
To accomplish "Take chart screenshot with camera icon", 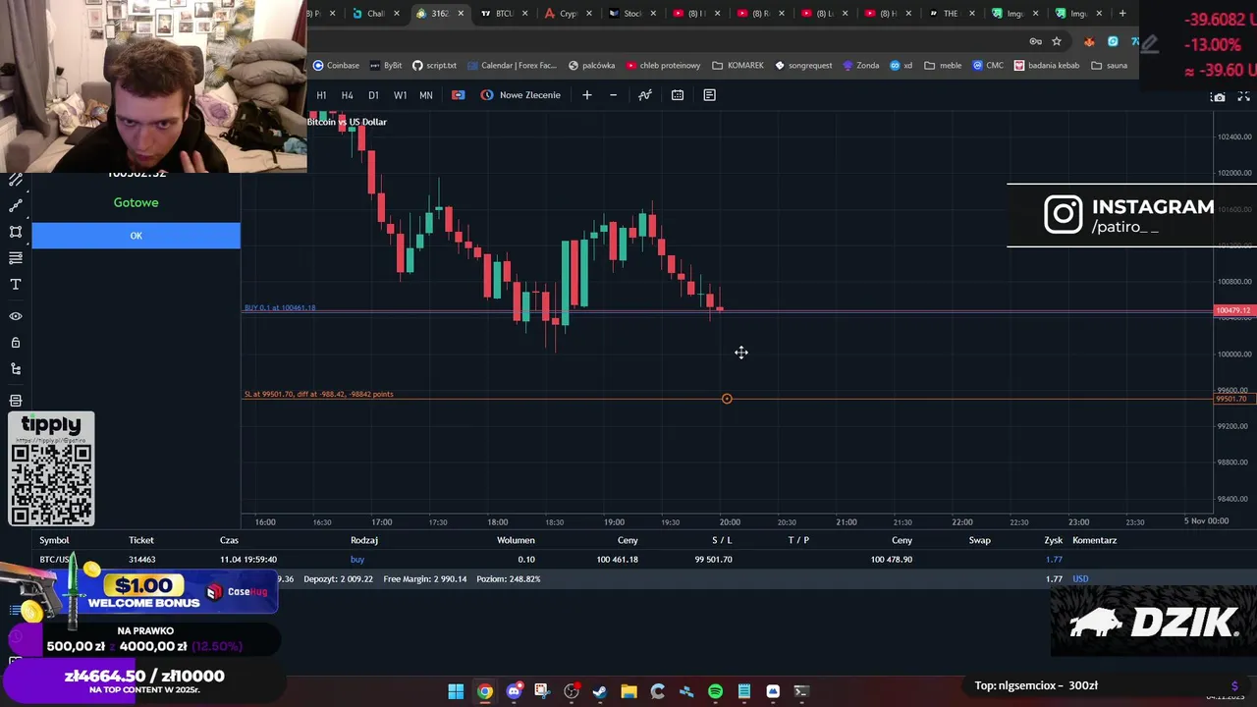I will pyautogui.click(x=1219, y=96).
